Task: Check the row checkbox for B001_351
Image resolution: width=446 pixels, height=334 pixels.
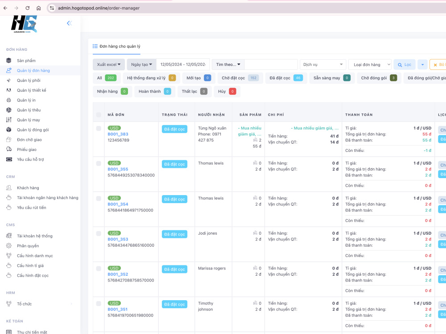Action: point(99,303)
